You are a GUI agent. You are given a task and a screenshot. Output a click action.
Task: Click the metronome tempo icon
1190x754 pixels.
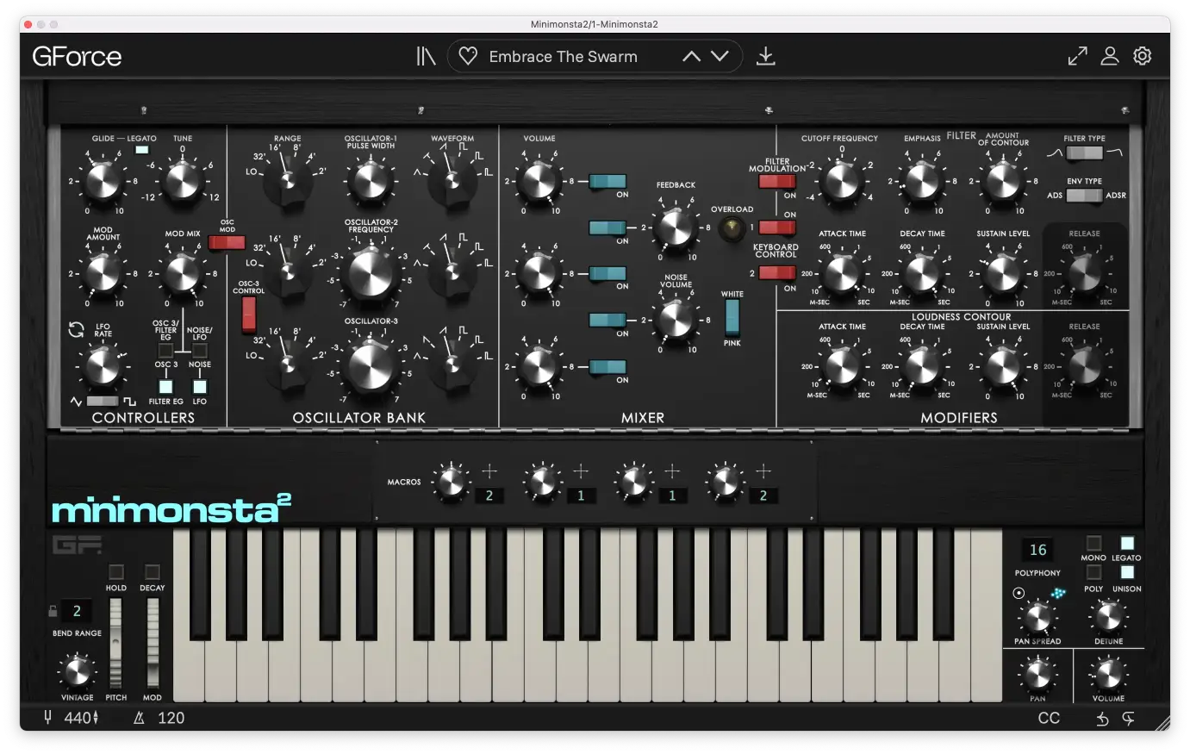pos(139,718)
